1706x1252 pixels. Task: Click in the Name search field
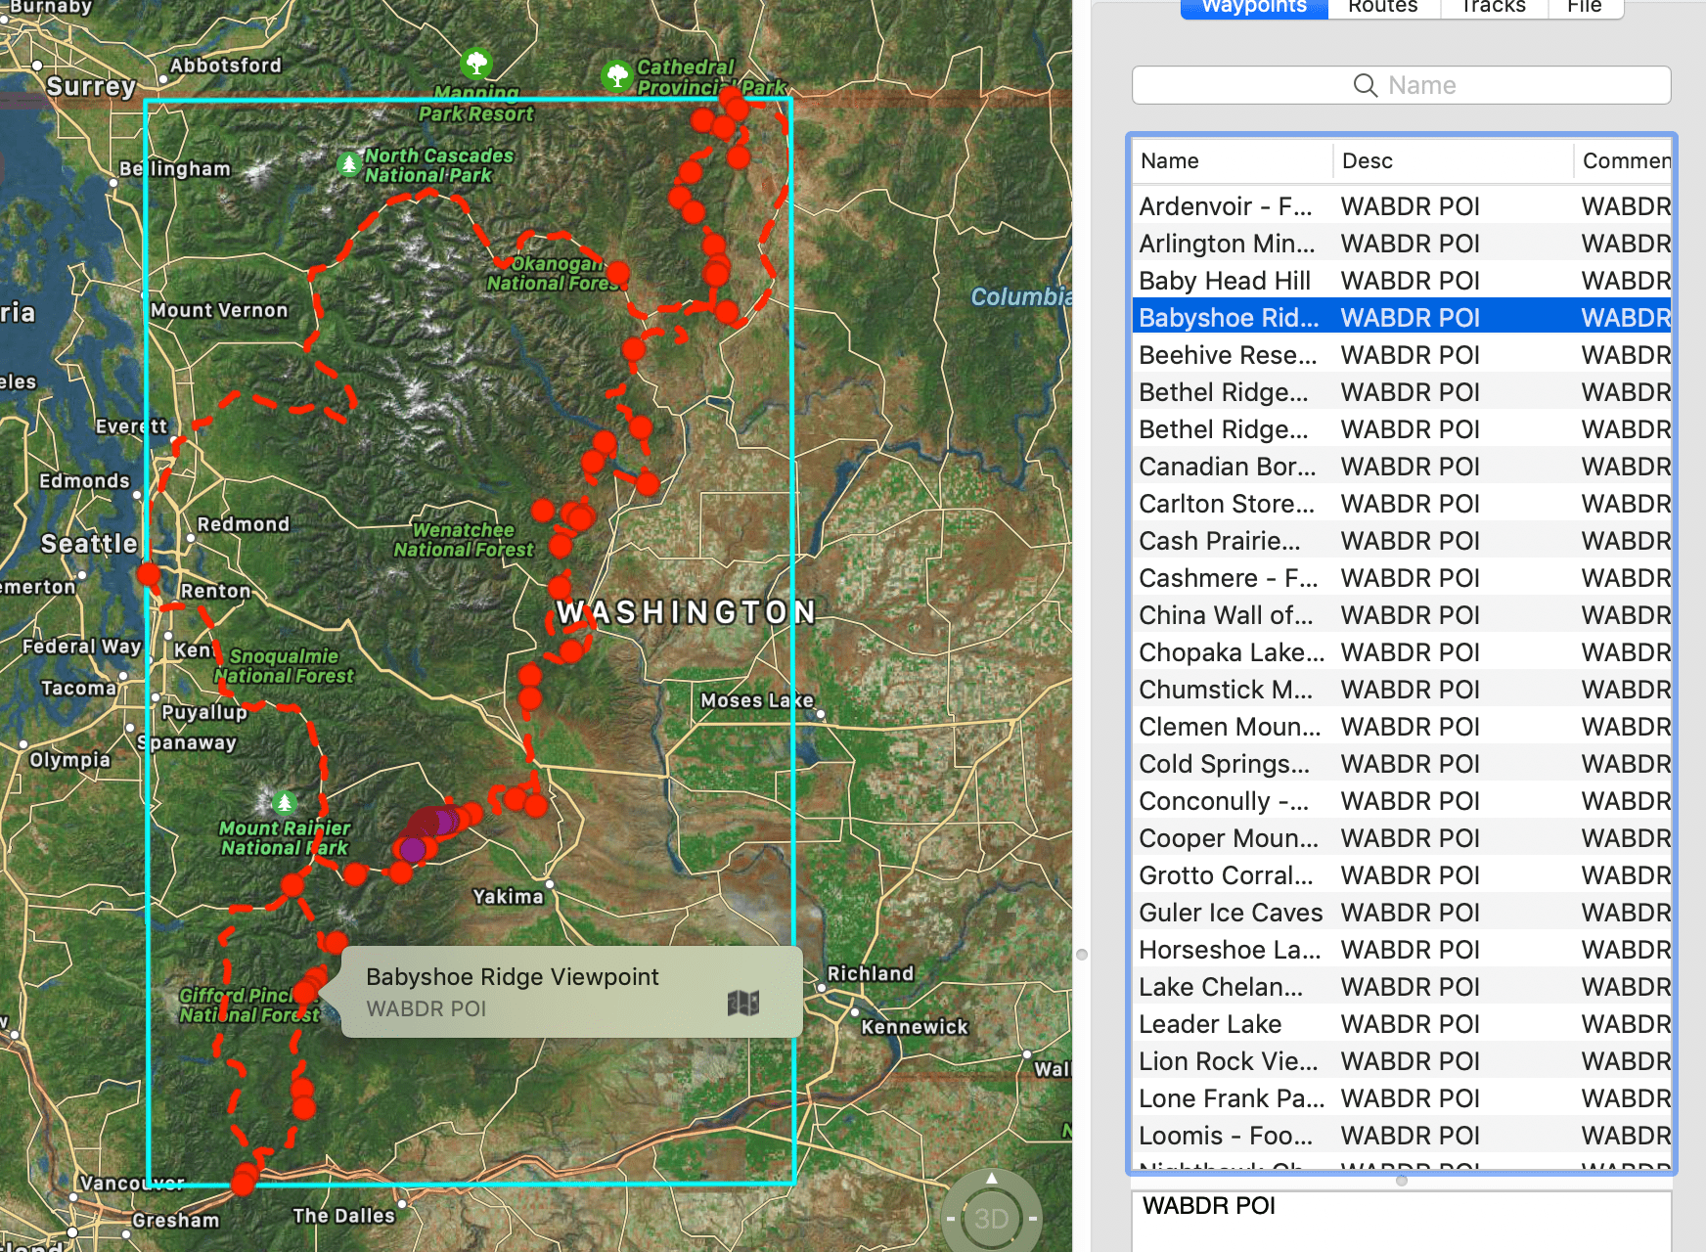tap(1401, 86)
